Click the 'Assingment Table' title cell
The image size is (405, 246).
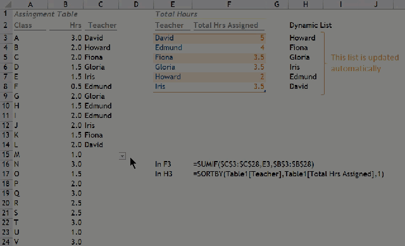(x=46, y=14)
